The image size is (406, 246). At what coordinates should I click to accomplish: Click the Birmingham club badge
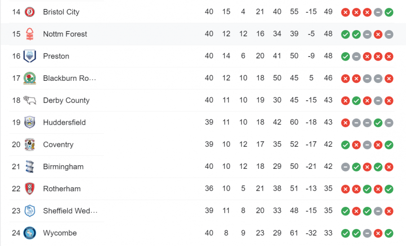(30, 167)
